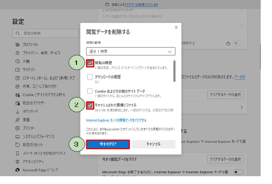This screenshot has height=184, width=272.
Task: Click the smartphone and other devices icon
Action: click(17, 153)
